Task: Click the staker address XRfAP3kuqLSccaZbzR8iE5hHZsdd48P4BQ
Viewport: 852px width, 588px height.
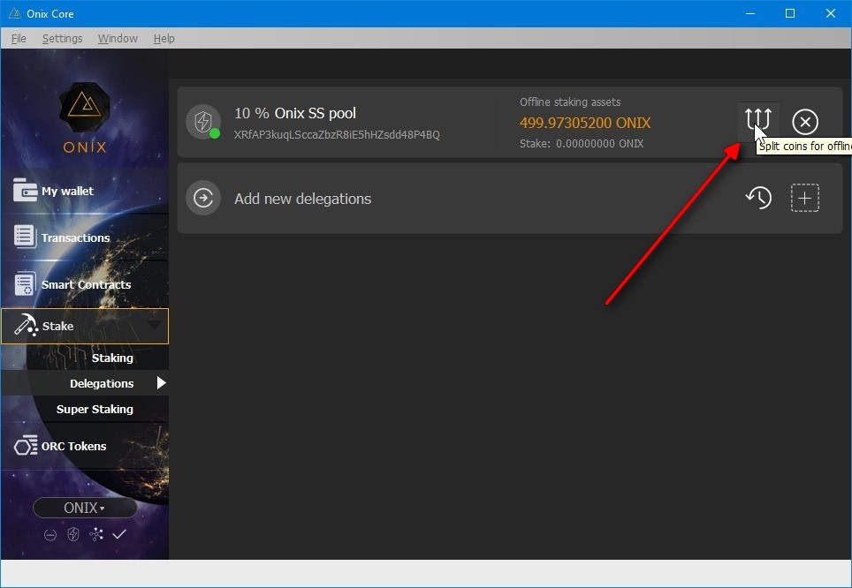Action: (337, 135)
